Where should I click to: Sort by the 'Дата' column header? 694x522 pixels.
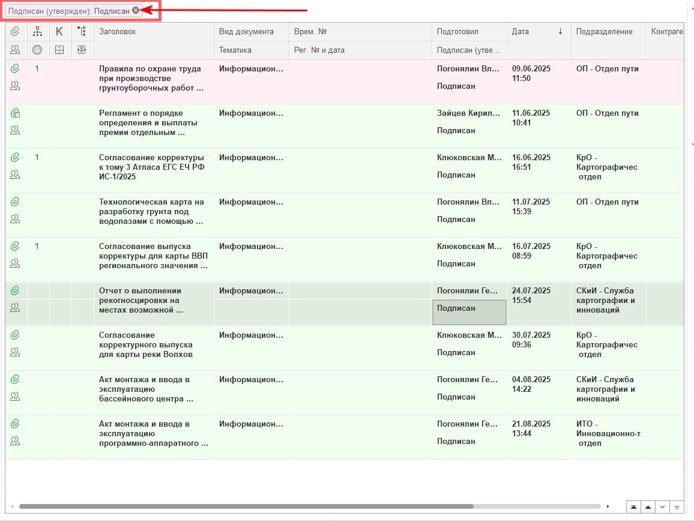coord(537,32)
